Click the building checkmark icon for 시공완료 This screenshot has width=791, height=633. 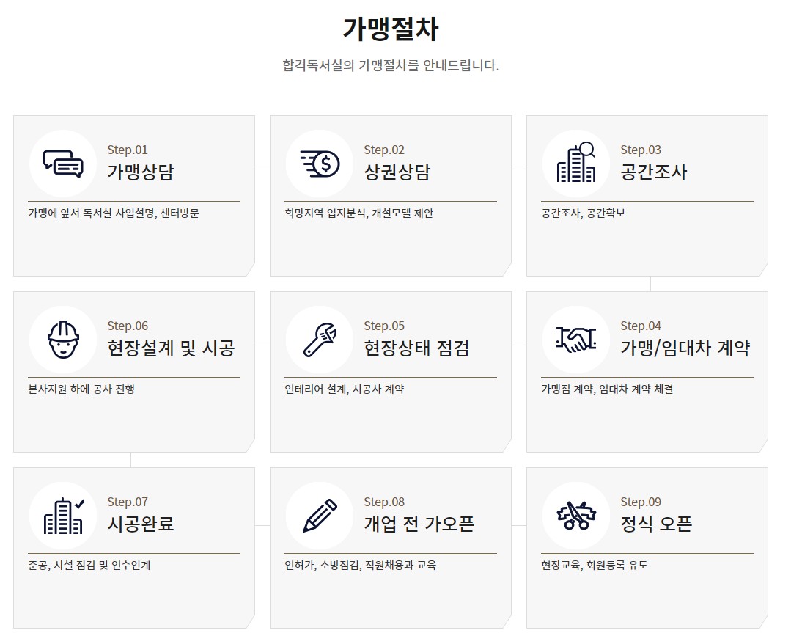click(x=62, y=515)
